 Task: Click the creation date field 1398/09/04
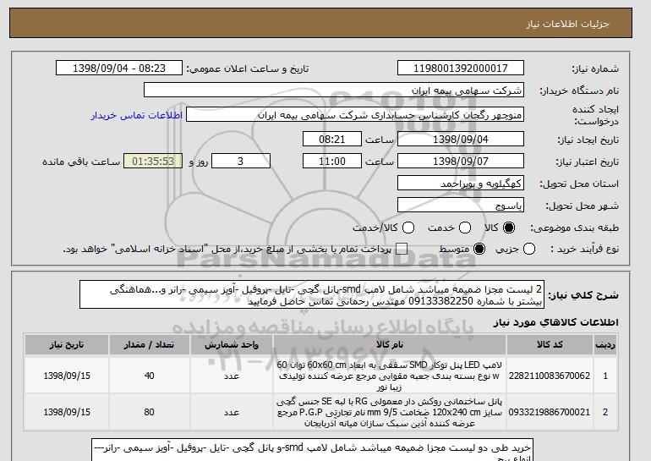pos(461,139)
